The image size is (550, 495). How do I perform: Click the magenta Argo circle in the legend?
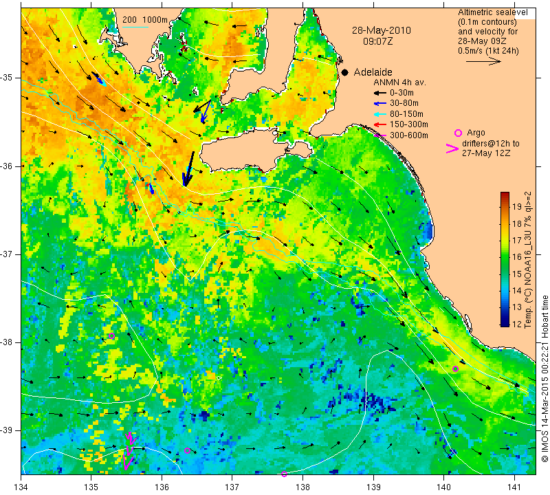[458, 133]
